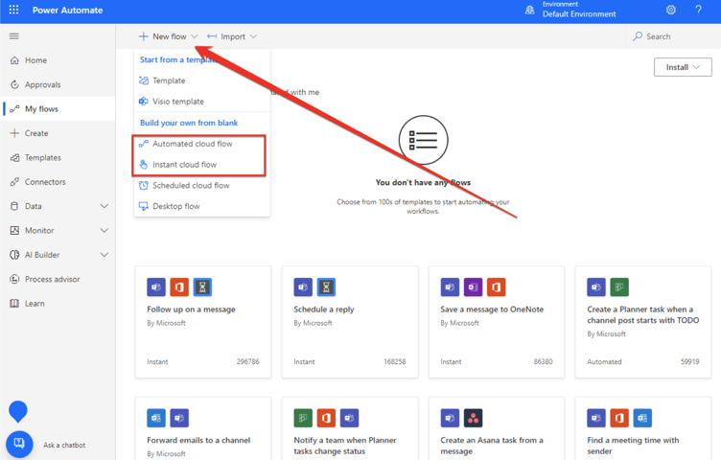This screenshot has width=721, height=460.
Task: Click the New flow plus icon
Action: tap(144, 36)
